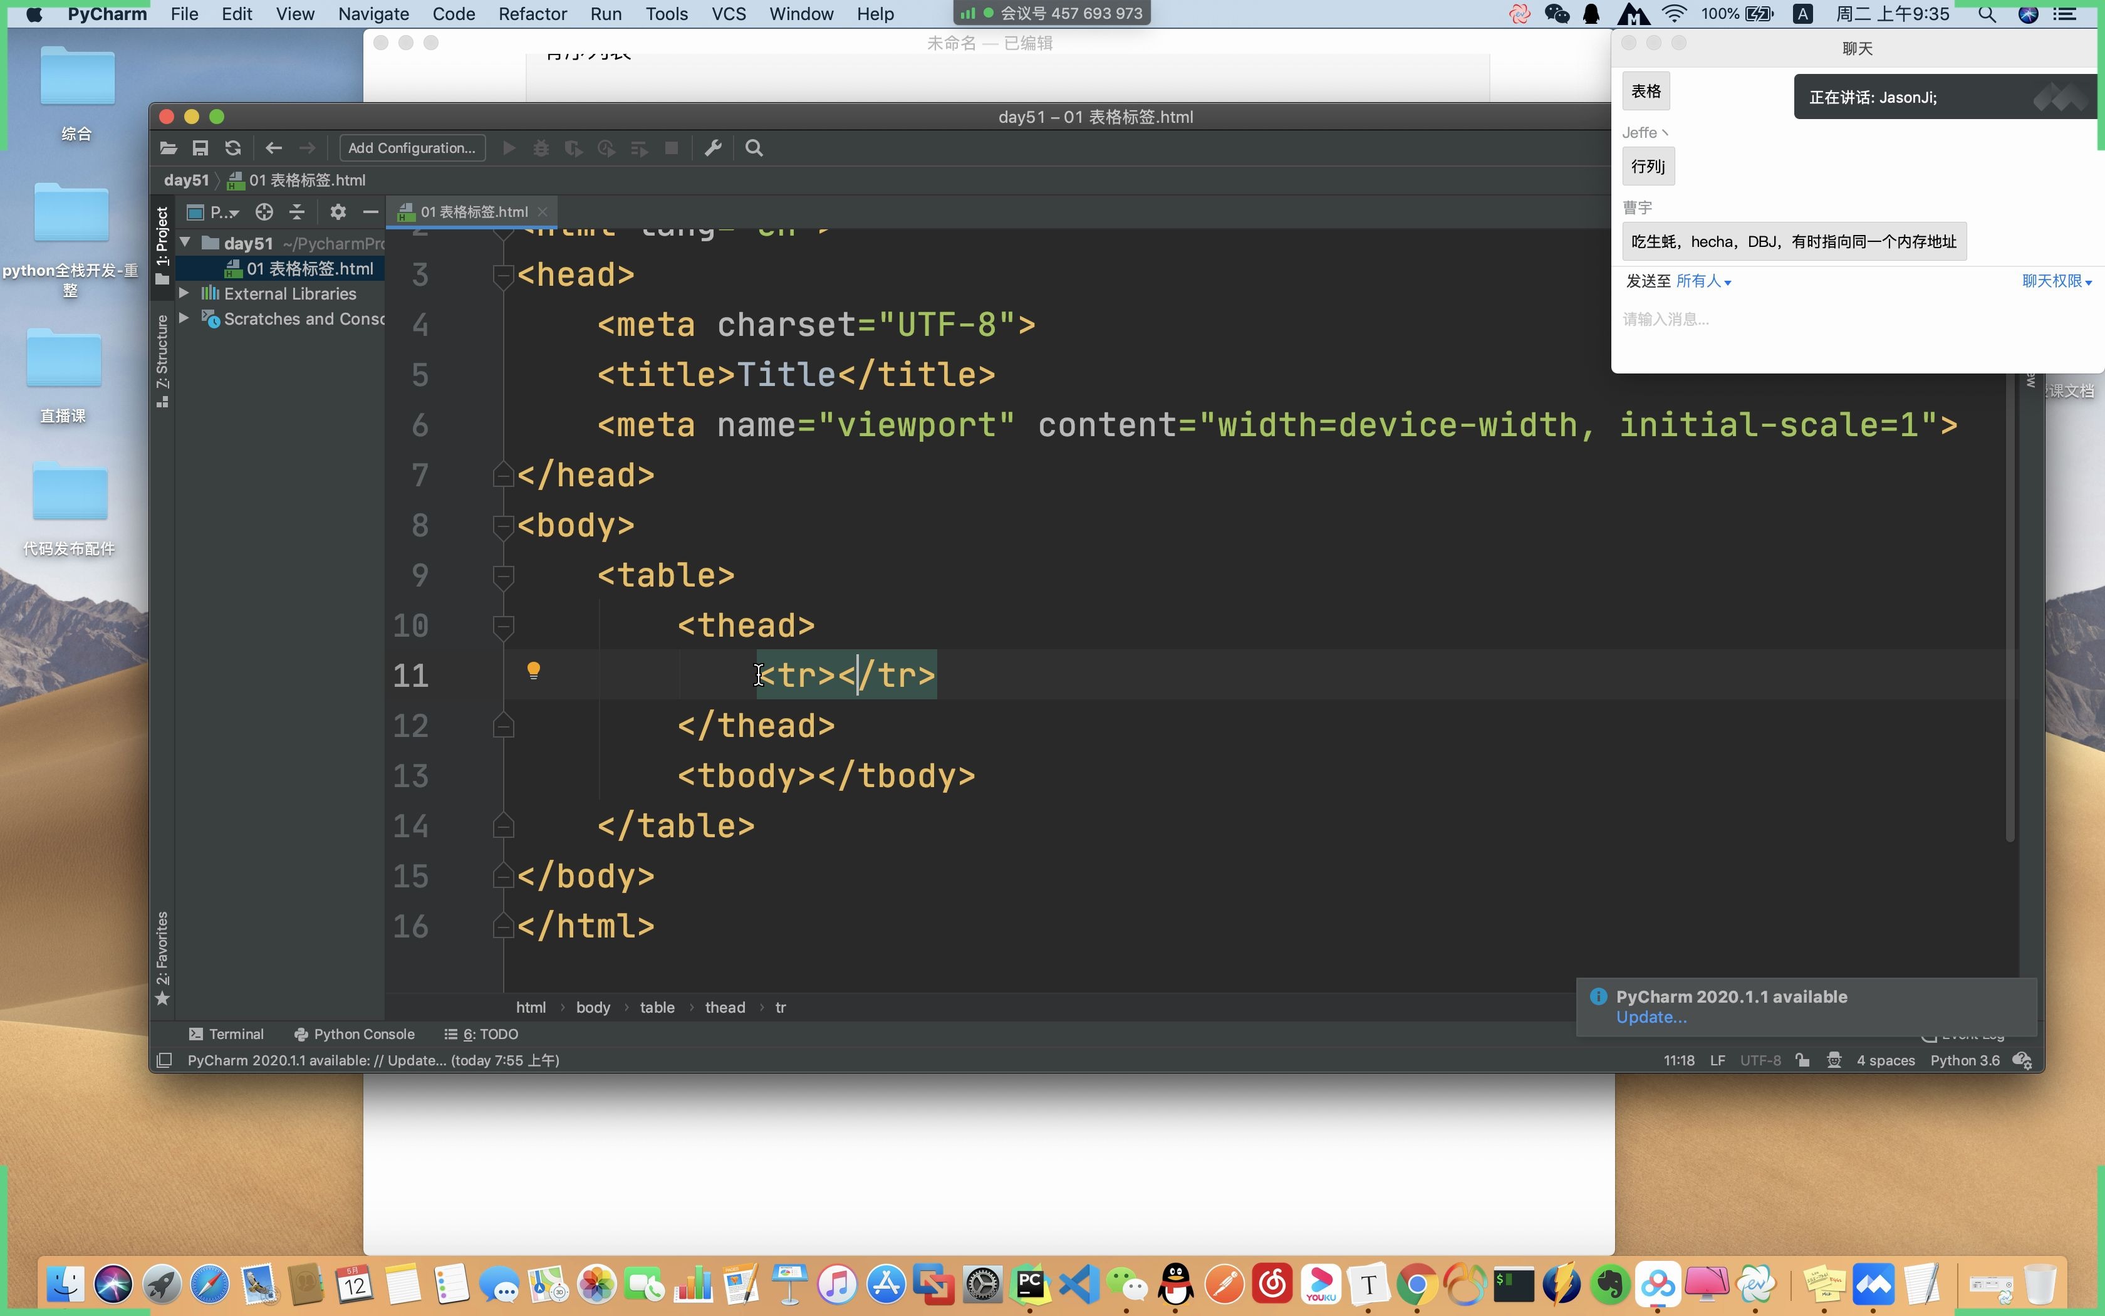Click the Back navigation arrow

[273, 148]
